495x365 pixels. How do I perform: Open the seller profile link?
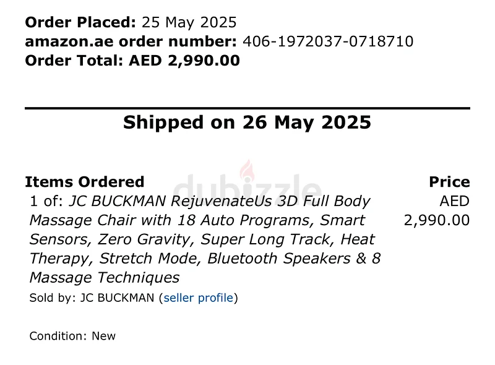tap(198, 298)
